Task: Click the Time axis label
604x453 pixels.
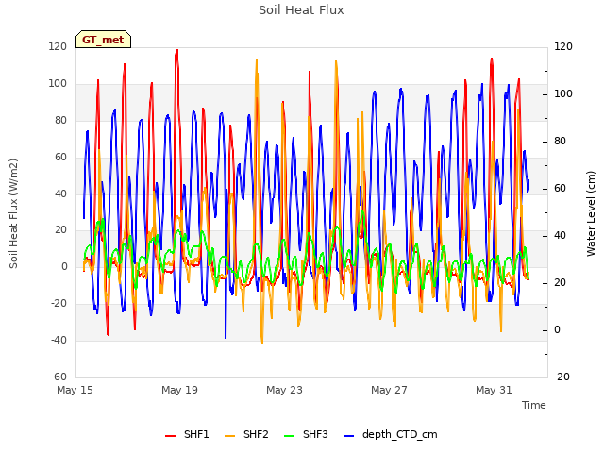Action: tap(534, 405)
